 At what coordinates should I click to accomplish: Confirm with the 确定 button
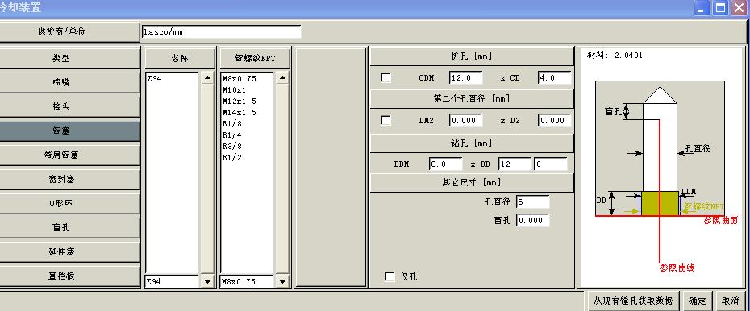tap(697, 301)
